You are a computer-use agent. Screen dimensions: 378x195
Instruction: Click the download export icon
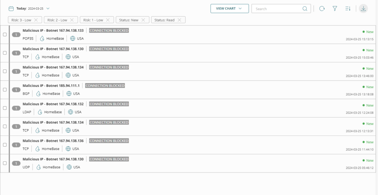coord(363,9)
